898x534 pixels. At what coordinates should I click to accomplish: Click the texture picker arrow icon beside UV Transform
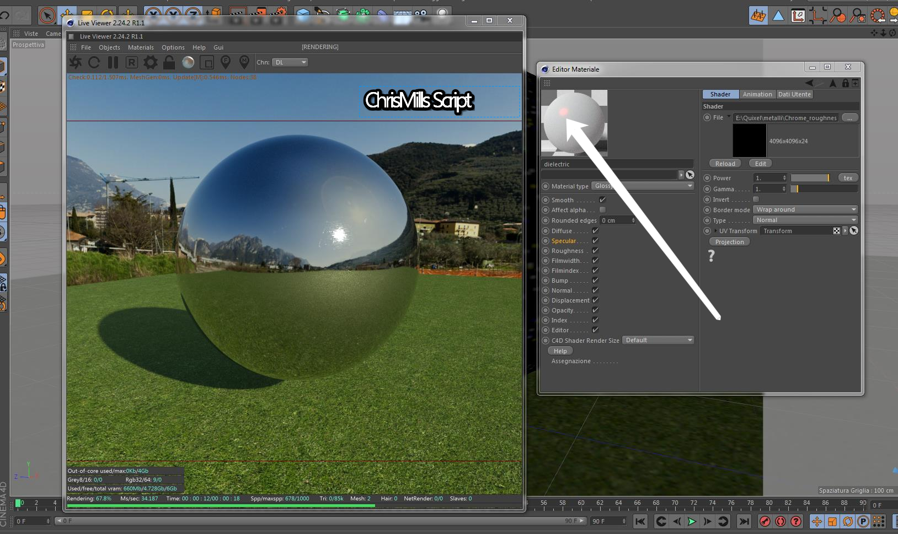click(x=854, y=231)
